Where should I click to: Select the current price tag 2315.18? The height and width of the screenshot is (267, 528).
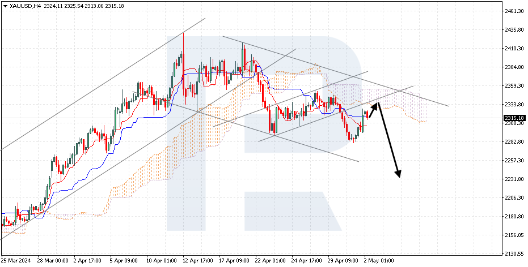[512, 118]
